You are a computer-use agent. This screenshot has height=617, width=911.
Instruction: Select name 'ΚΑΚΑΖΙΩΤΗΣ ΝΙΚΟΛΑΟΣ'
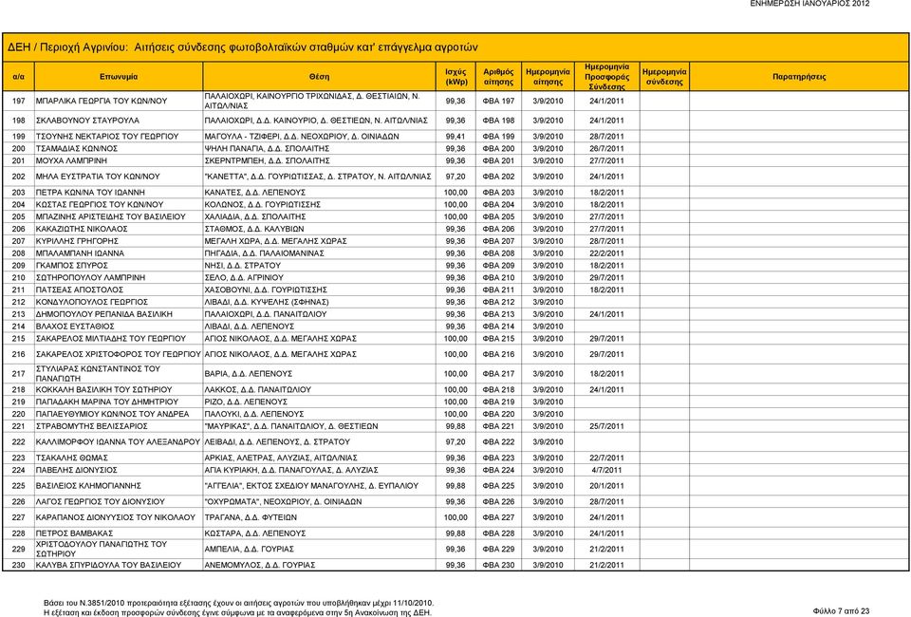tap(82, 229)
